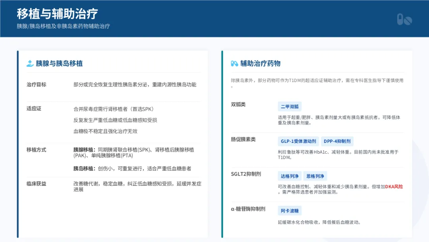The height and width of the screenshot is (242, 429).
Task: Click the hand icon beside 胰腺与胰岛移植
Action: tap(30, 64)
